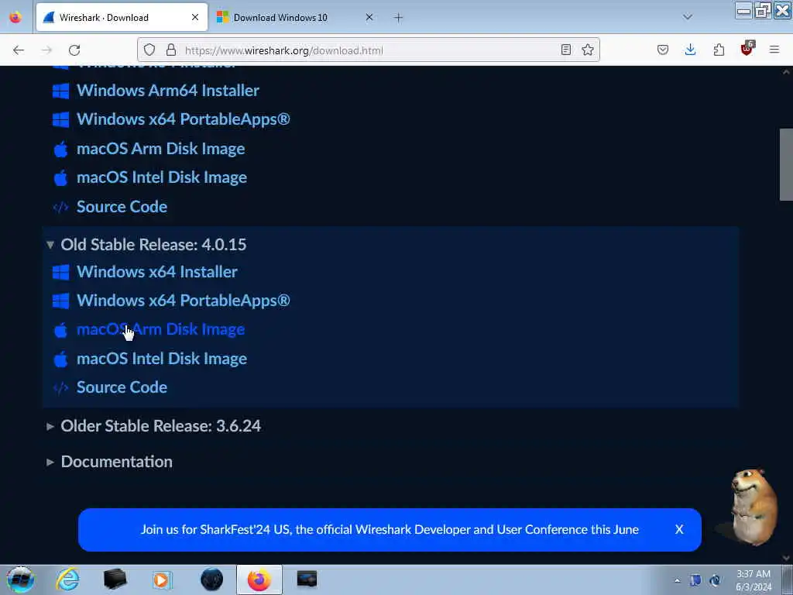Expand Older Stable Release: 3.6.24 section
Viewport: 793px width, 595px height.
pos(154,426)
